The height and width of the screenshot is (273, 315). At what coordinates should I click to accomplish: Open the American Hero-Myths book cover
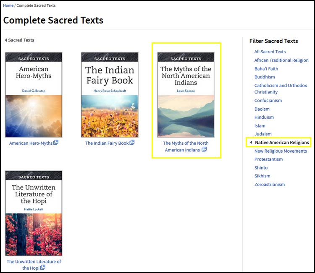(x=34, y=95)
